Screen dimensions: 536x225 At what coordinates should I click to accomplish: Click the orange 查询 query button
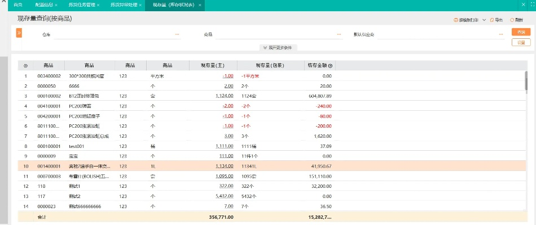tap(521, 32)
